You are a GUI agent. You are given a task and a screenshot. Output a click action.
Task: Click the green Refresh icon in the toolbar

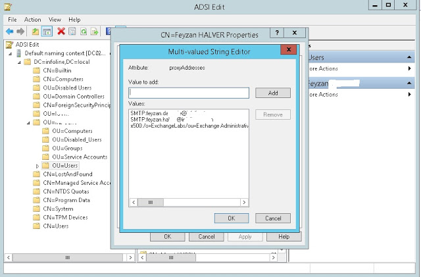(x=83, y=31)
